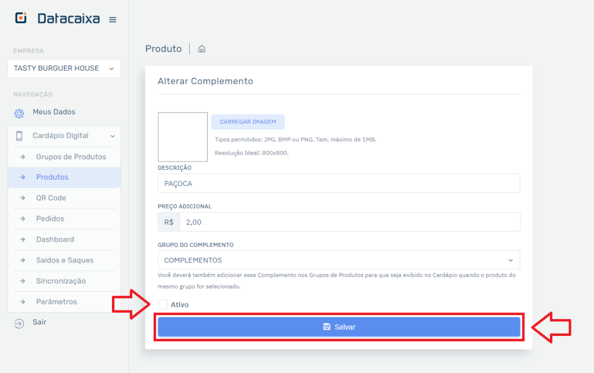Click the Carregar Imagem button
Screen dimensions: 594x373
tap(248, 122)
